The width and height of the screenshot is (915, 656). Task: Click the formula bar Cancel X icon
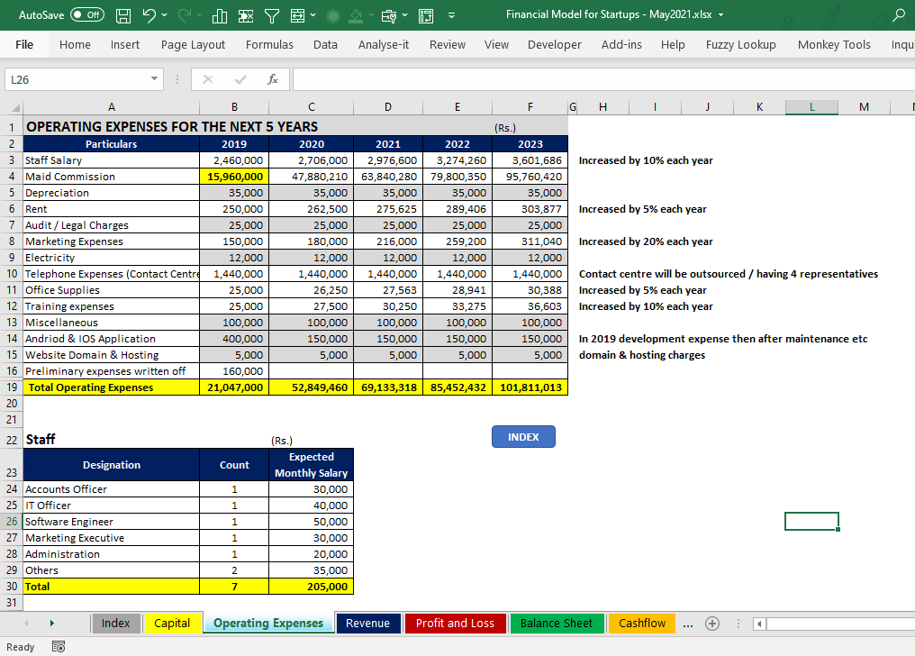click(208, 79)
